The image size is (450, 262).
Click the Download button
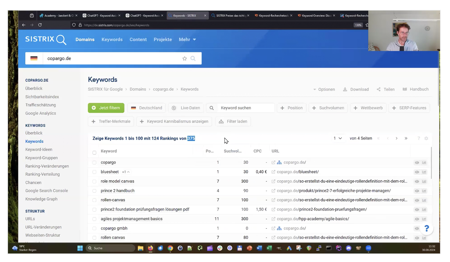[356, 89]
